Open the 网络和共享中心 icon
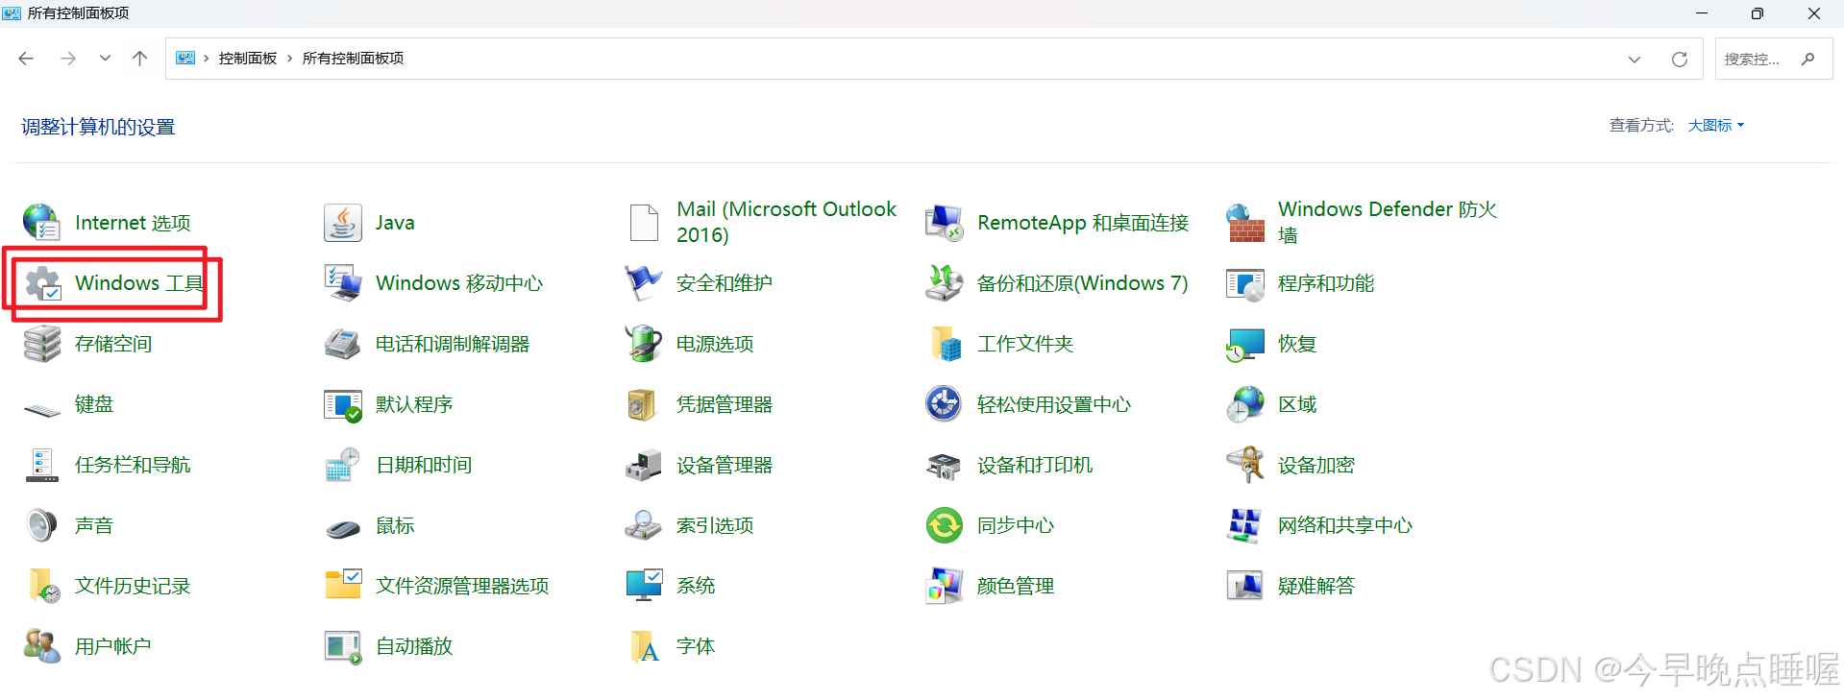The width and height of the screenshot is (1844, 700). pyautogui.click(x=1244, y=524)
